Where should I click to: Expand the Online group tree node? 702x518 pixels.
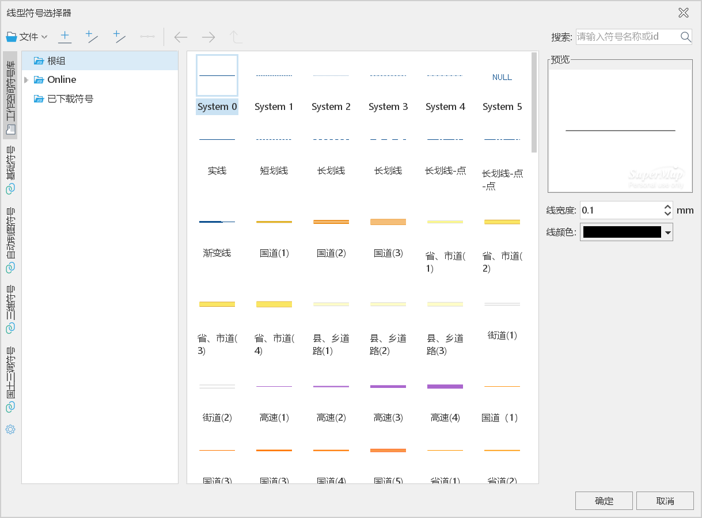coord(26,80)
